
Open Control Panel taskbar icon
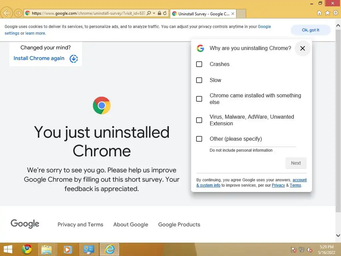pyautogui.click(x=89, y=249)
